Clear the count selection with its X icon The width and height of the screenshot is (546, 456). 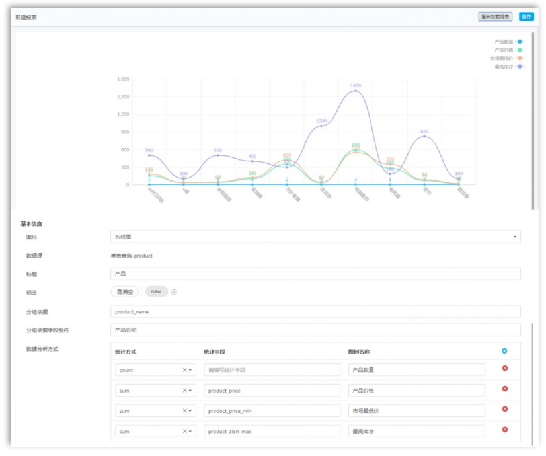tap(184, 370)
